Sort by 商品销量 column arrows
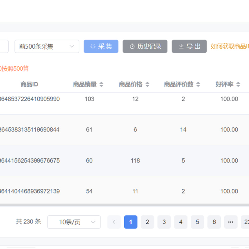This screenshot has height=249, width=249. 101,84
